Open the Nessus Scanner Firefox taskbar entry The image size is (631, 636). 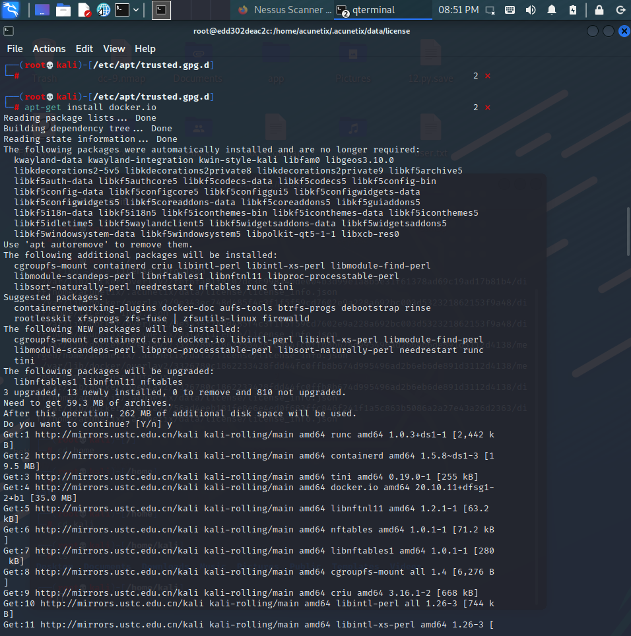tap(284, 9)
